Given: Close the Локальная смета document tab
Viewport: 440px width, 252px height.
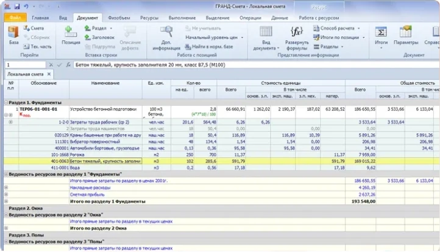Looking at the screenshot, I should (x=49, y=74).
